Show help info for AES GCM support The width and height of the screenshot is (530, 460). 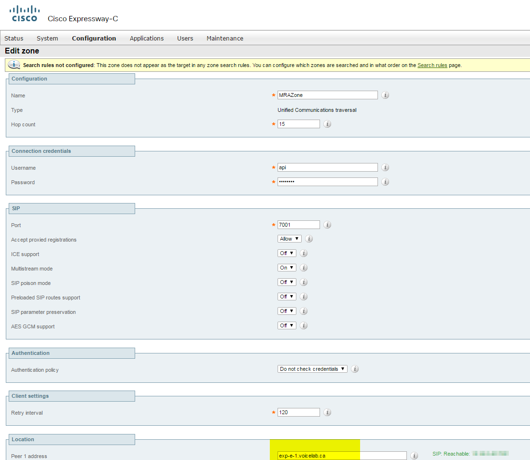(304, 326)
